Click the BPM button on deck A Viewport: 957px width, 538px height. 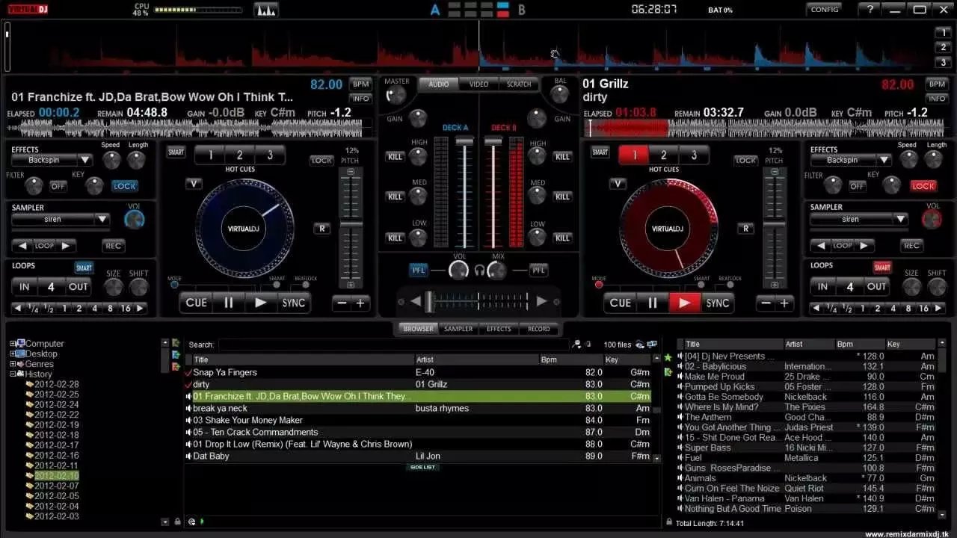pos(361,84)
